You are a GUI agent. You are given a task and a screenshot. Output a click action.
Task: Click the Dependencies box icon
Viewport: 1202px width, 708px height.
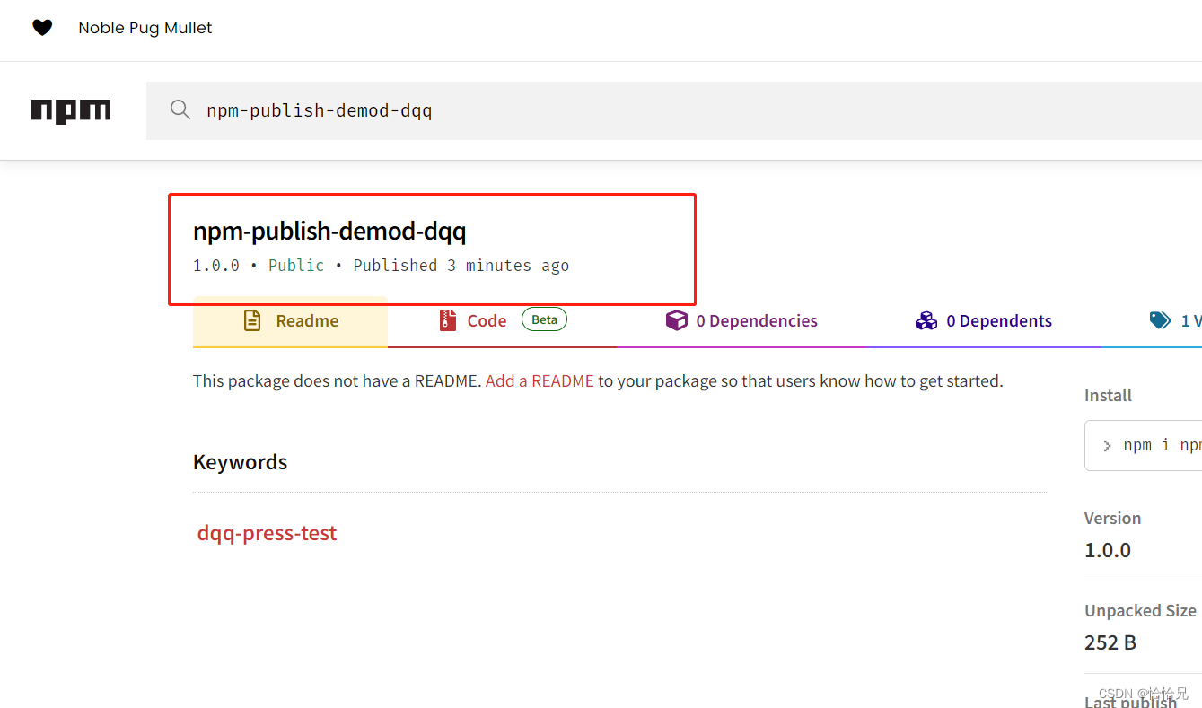click(676, 320)
